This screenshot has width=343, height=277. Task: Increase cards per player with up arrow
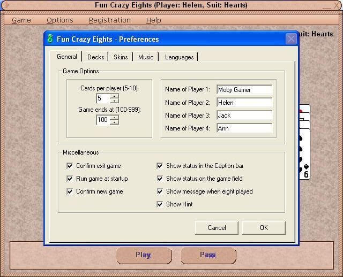click(114, 96)
